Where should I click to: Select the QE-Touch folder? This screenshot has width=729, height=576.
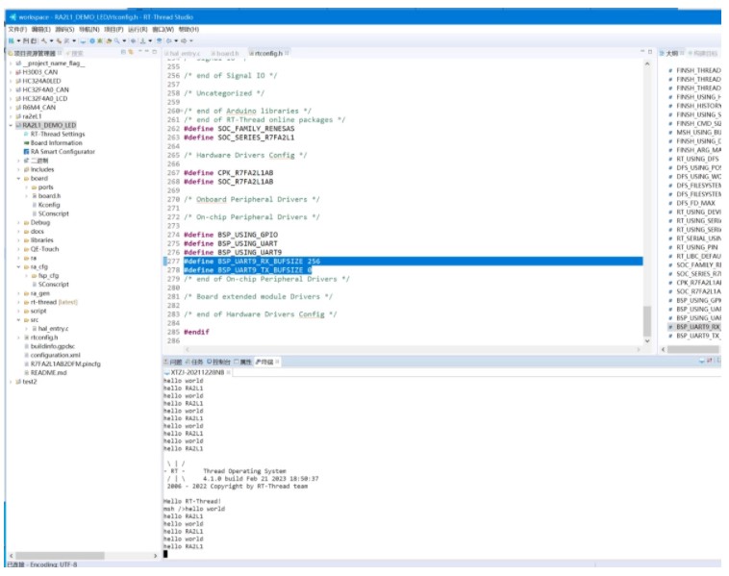click(44, 249)
